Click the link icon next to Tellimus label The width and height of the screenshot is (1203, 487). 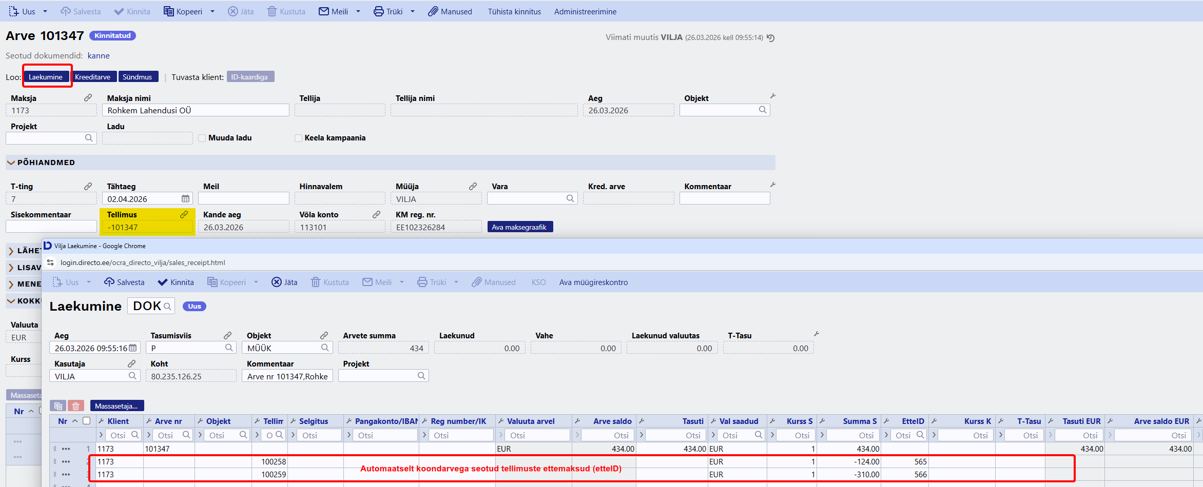pyautogui.click(x=184, y=215)
